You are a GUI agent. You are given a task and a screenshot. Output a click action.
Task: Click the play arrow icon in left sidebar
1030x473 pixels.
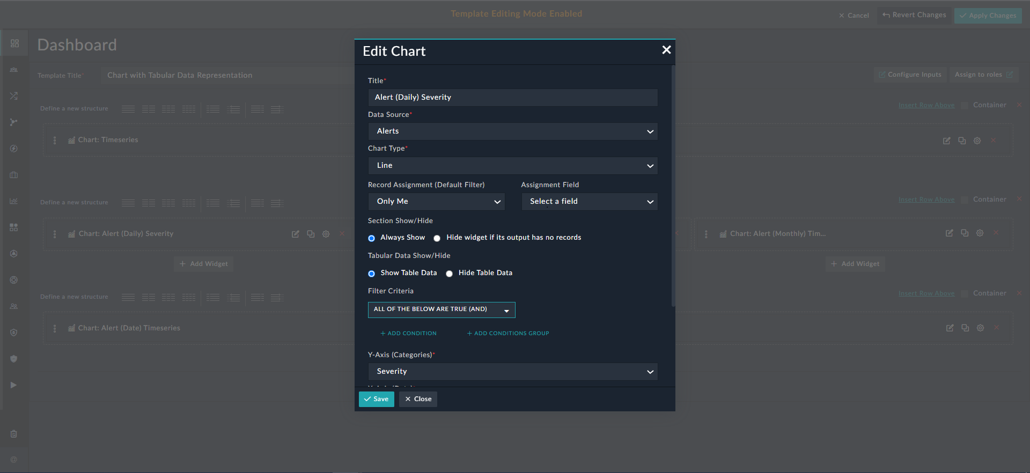pyautogui.click(x=13, y=385)
